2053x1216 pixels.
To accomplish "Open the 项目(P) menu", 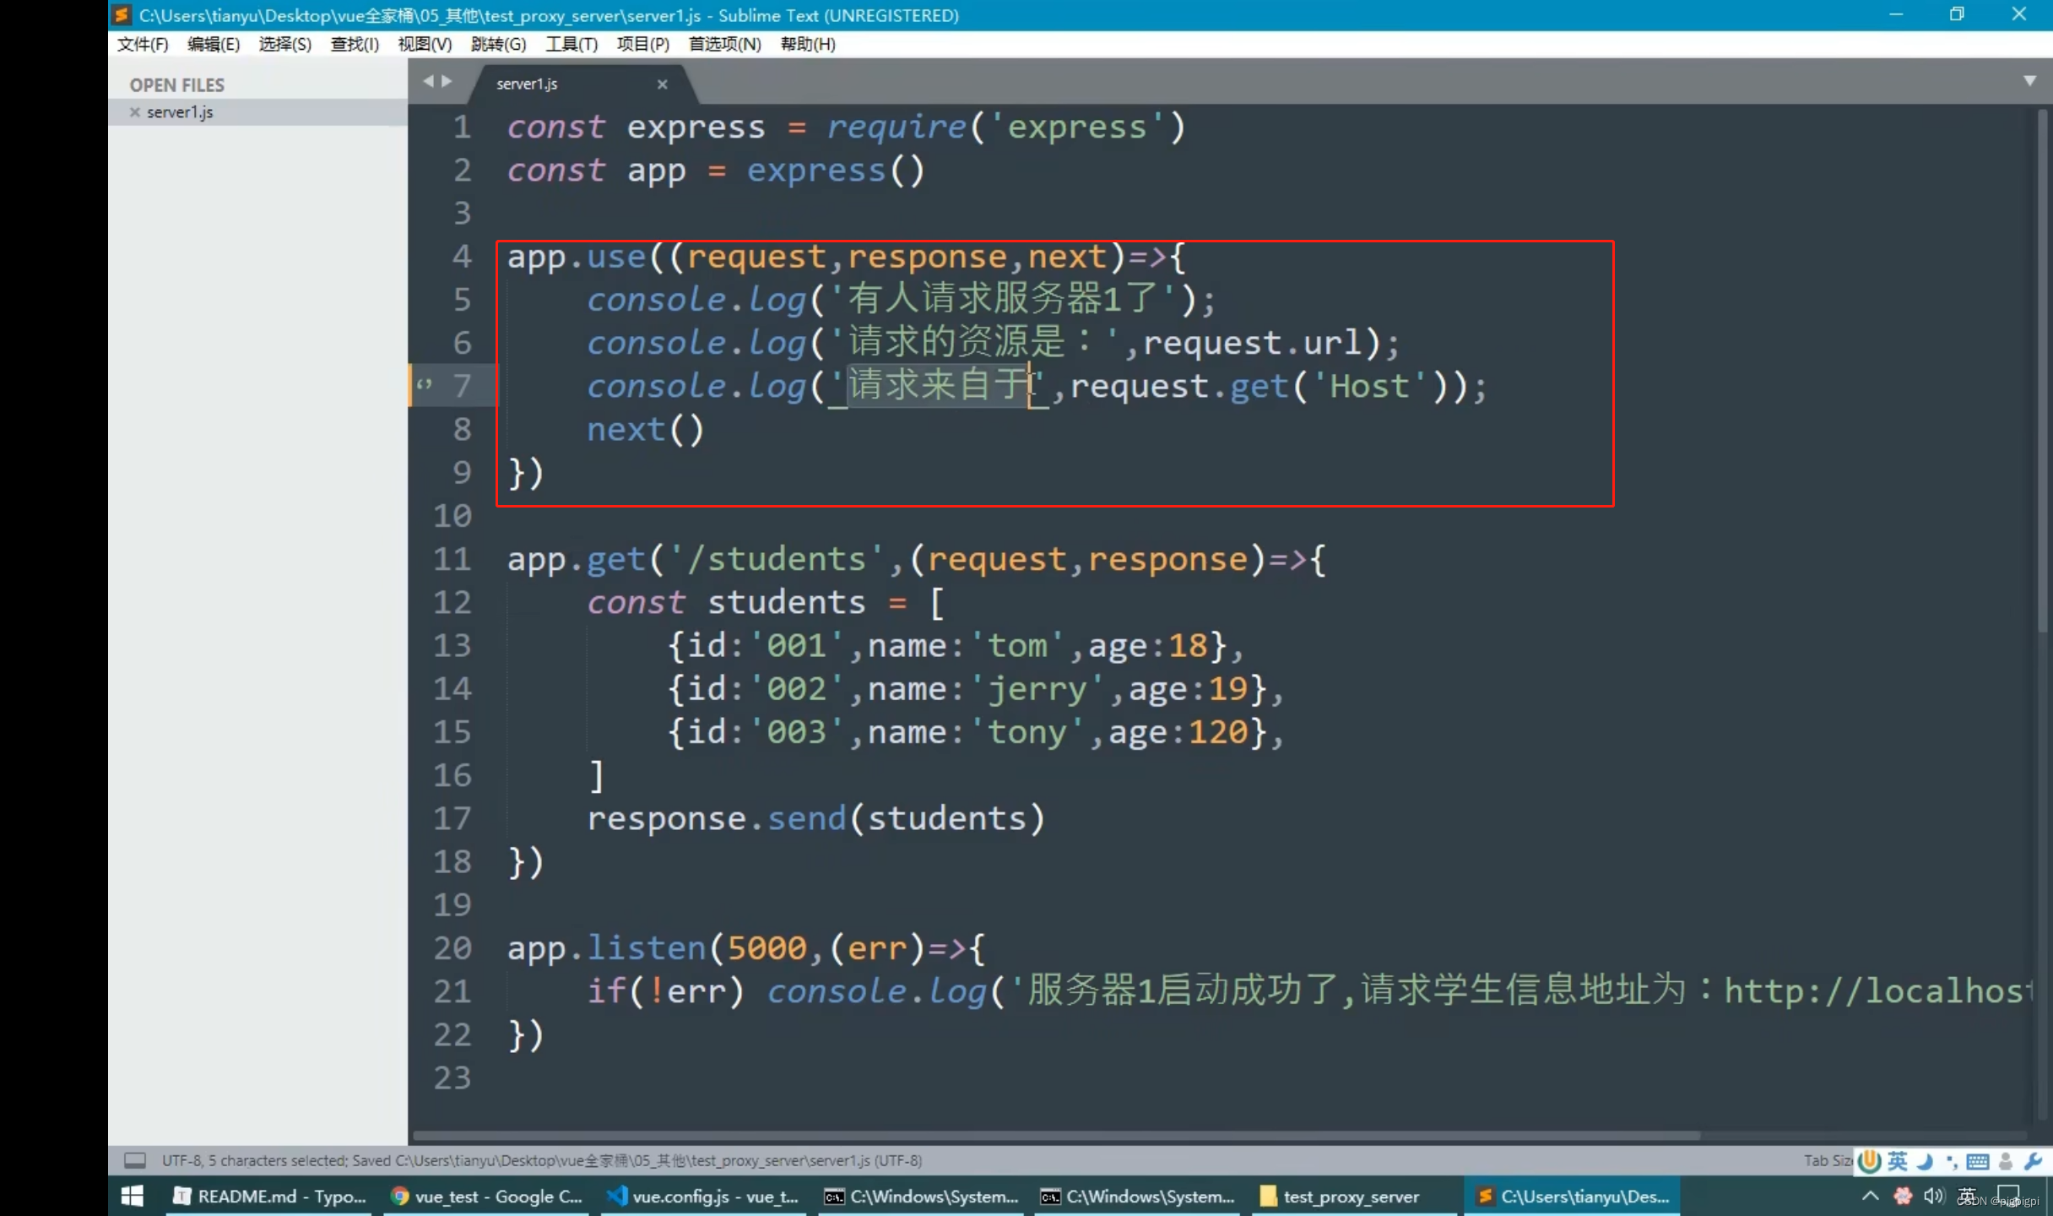I will 643,44.
